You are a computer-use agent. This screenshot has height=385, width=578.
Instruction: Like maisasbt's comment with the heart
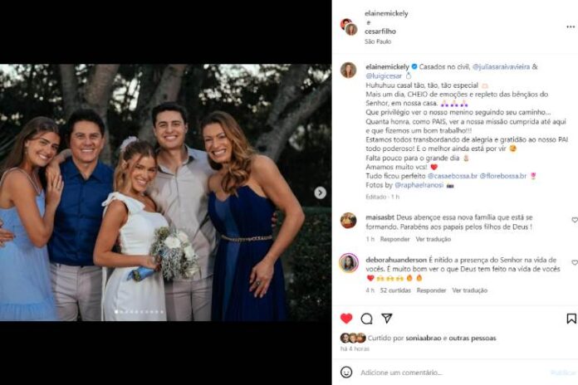coord(574,221)
